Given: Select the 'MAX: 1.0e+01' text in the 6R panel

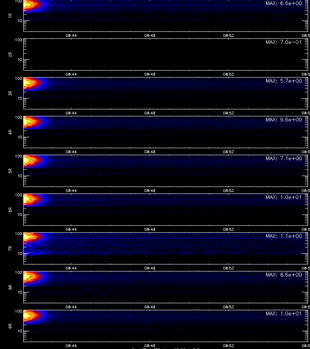Looking at the screenshot, I should coord(284,197).
